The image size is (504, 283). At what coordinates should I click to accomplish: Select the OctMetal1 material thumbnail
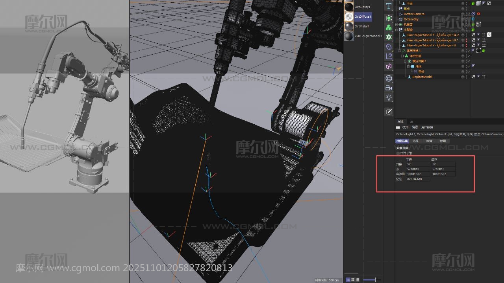349,26
